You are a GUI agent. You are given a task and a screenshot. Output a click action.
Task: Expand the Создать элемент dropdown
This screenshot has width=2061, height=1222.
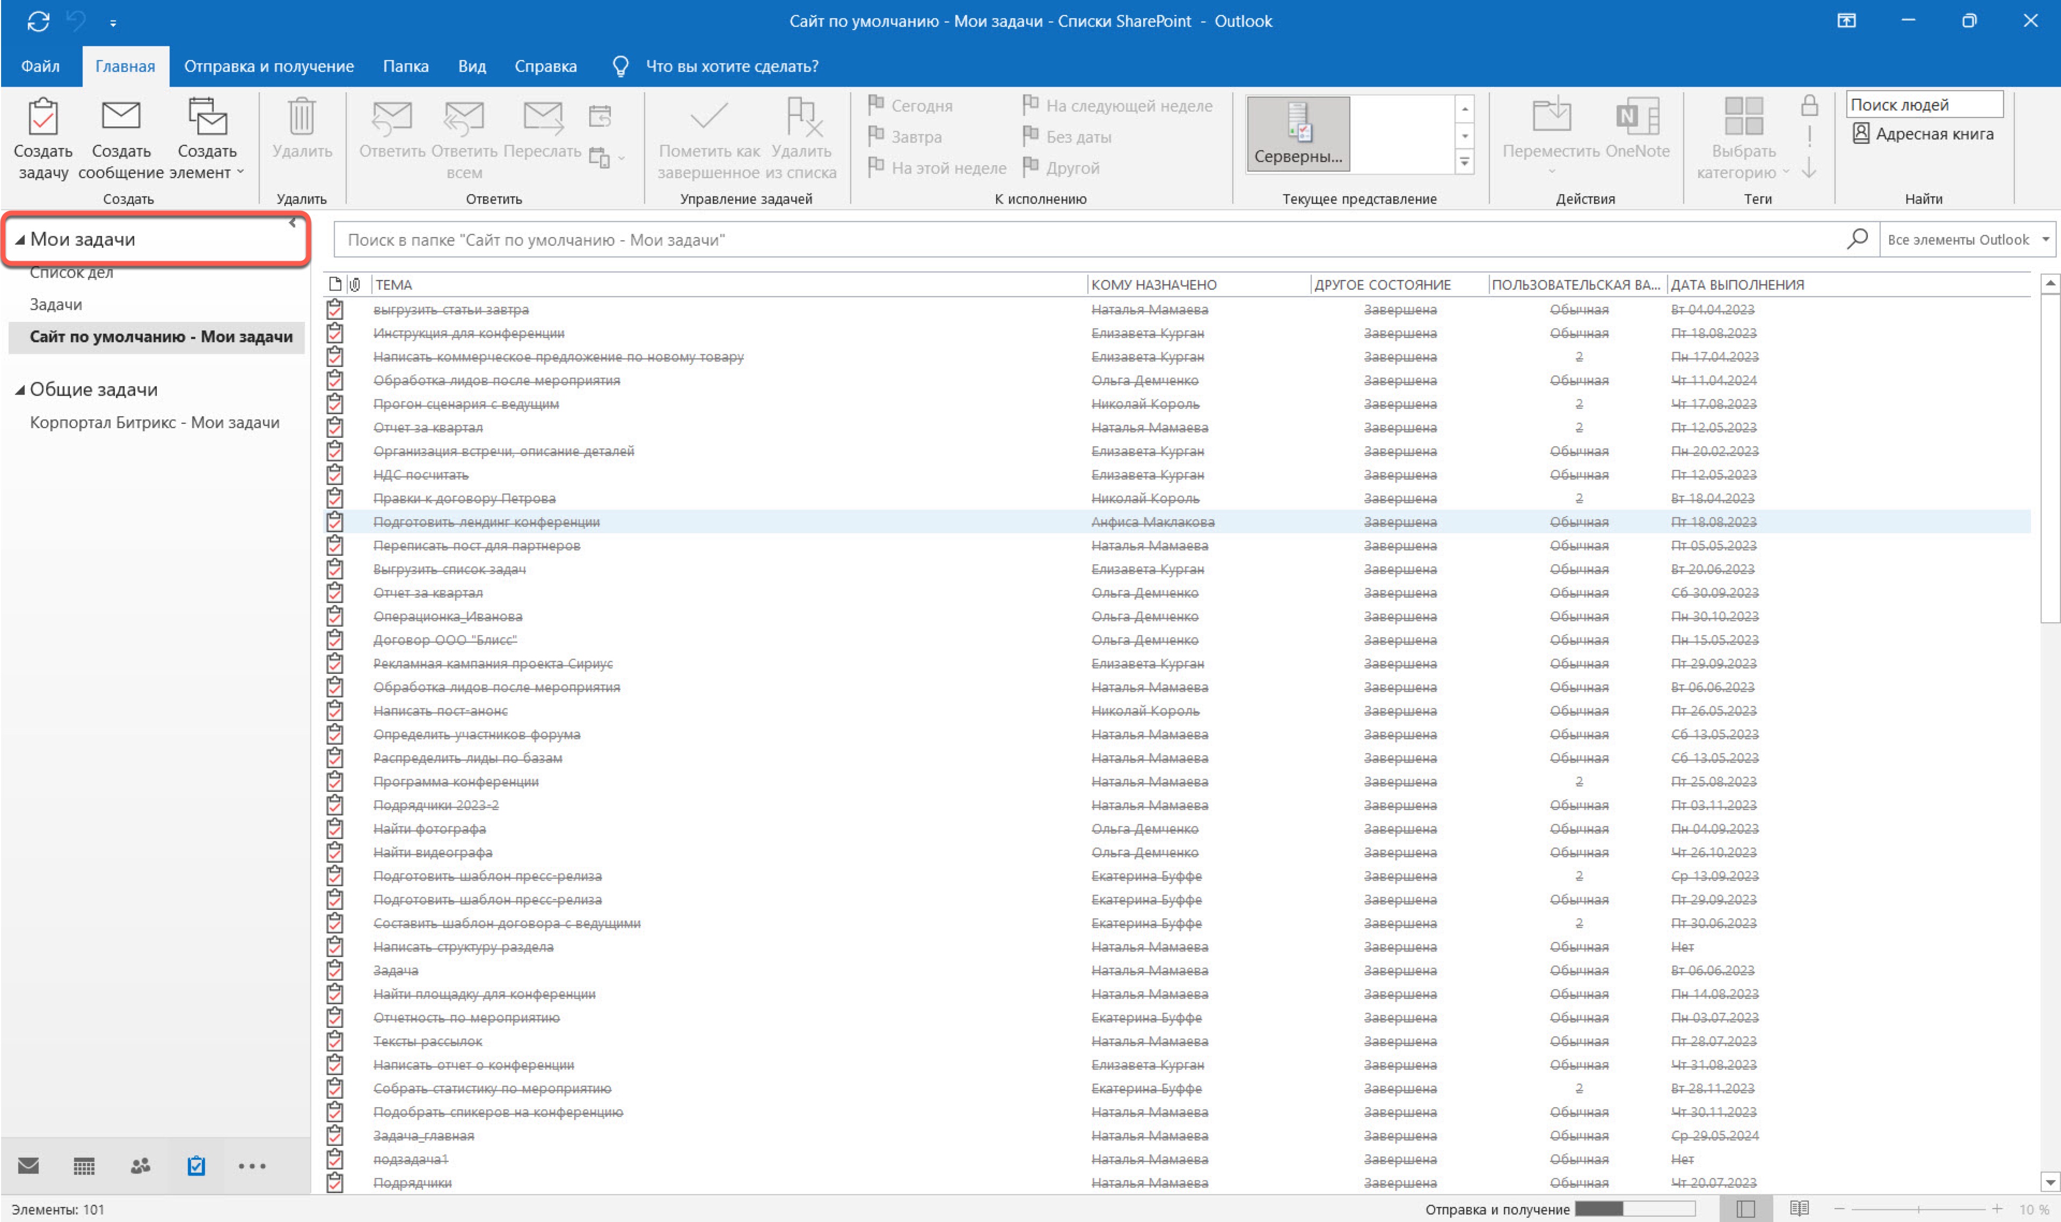240,172
